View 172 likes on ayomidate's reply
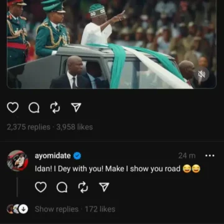Screen dimensions: 224x224 [x=100, y=209]
